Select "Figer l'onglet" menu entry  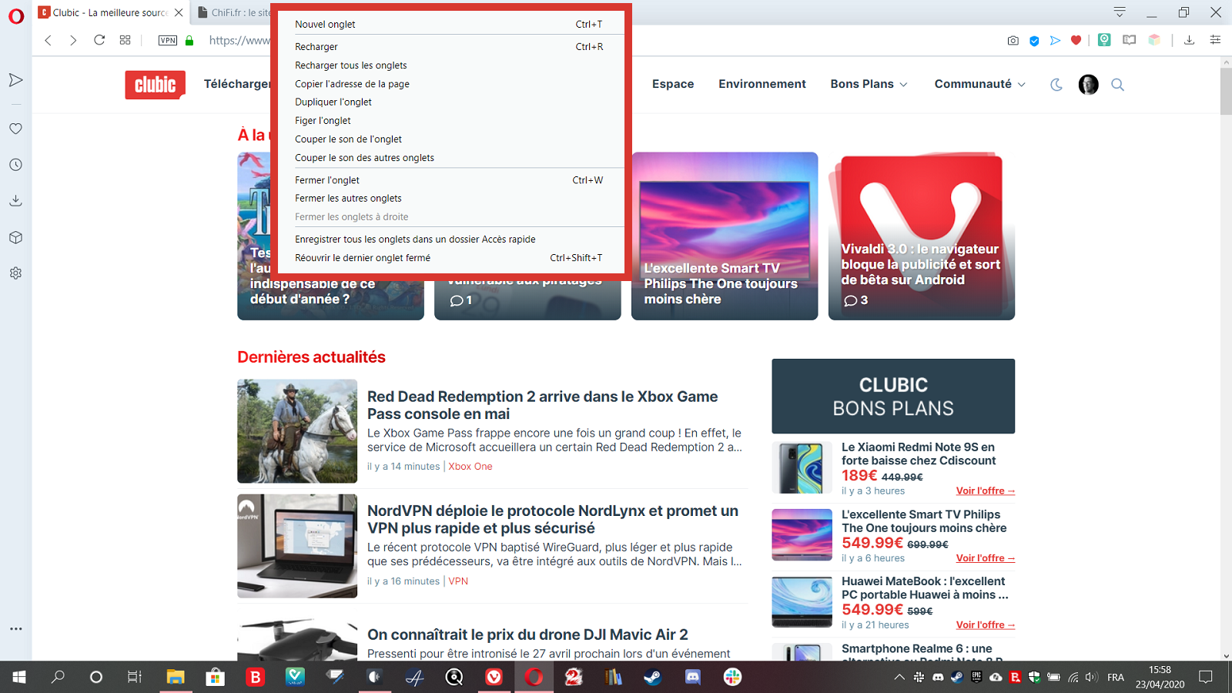tap(323, 121)
